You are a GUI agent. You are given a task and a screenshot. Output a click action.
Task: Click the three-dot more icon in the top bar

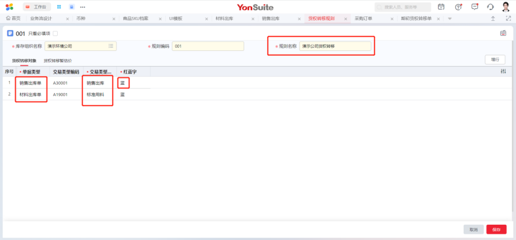coord(83,7)
